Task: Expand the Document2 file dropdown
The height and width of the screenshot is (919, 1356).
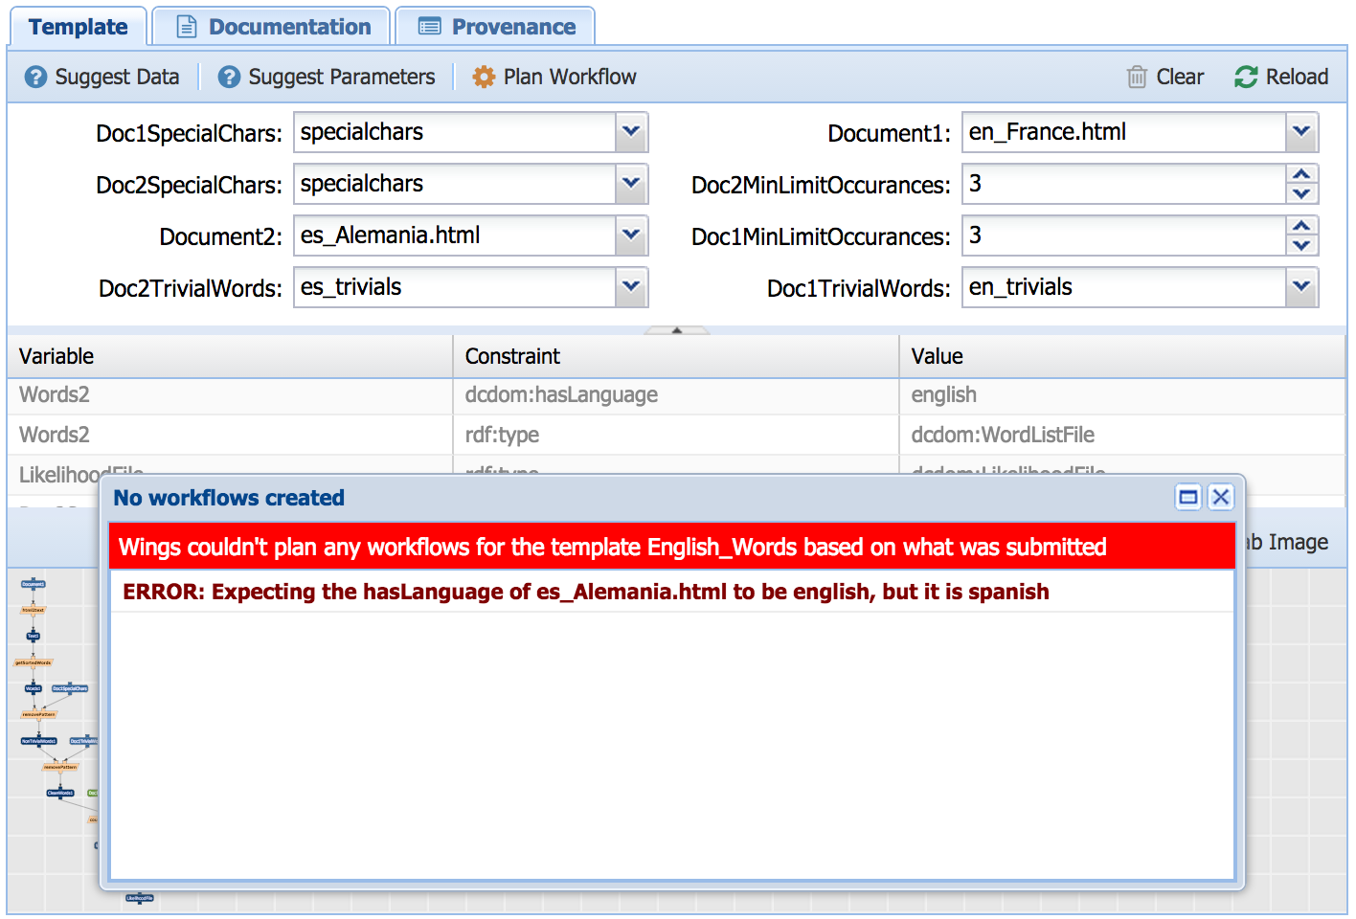Action: click(x=631, y=235)
